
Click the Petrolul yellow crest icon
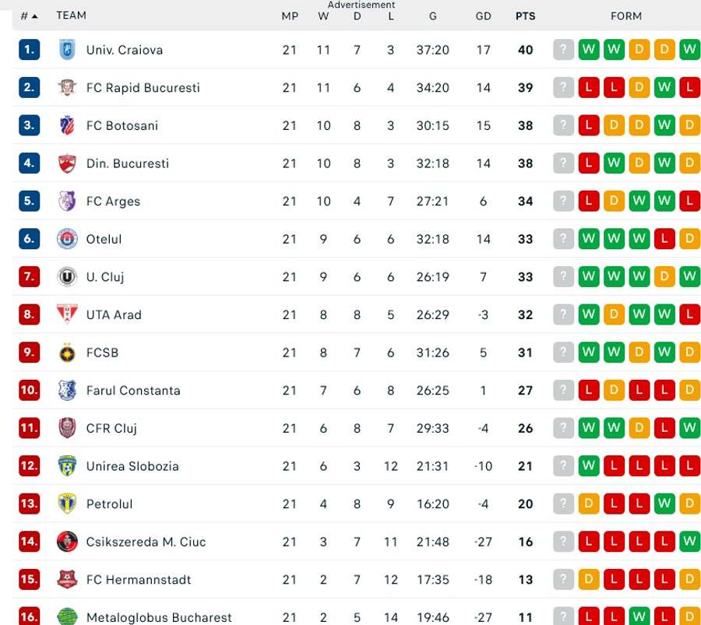(x=67, y=504)
